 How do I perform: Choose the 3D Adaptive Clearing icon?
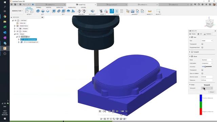pyautogui.click(x=54, y=11)
